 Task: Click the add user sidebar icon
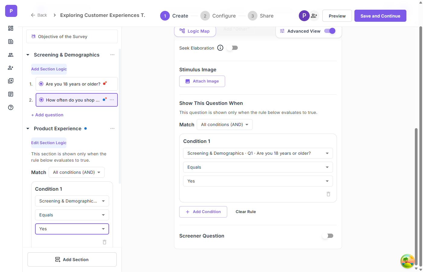pyautogui.click(x=11, y=68)
